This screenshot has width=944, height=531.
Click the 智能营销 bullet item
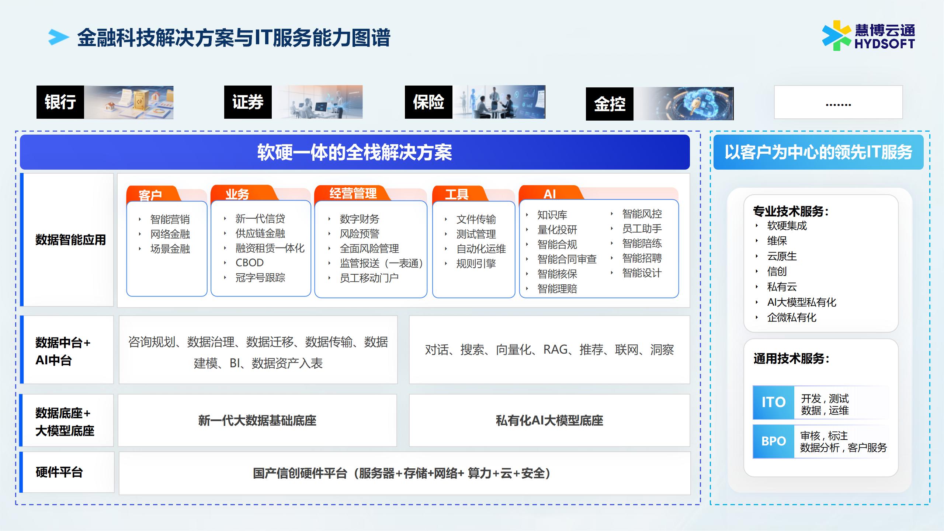(x=170, y=219)
